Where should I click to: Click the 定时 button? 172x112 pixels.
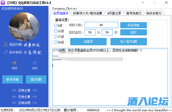pos(134,32)
